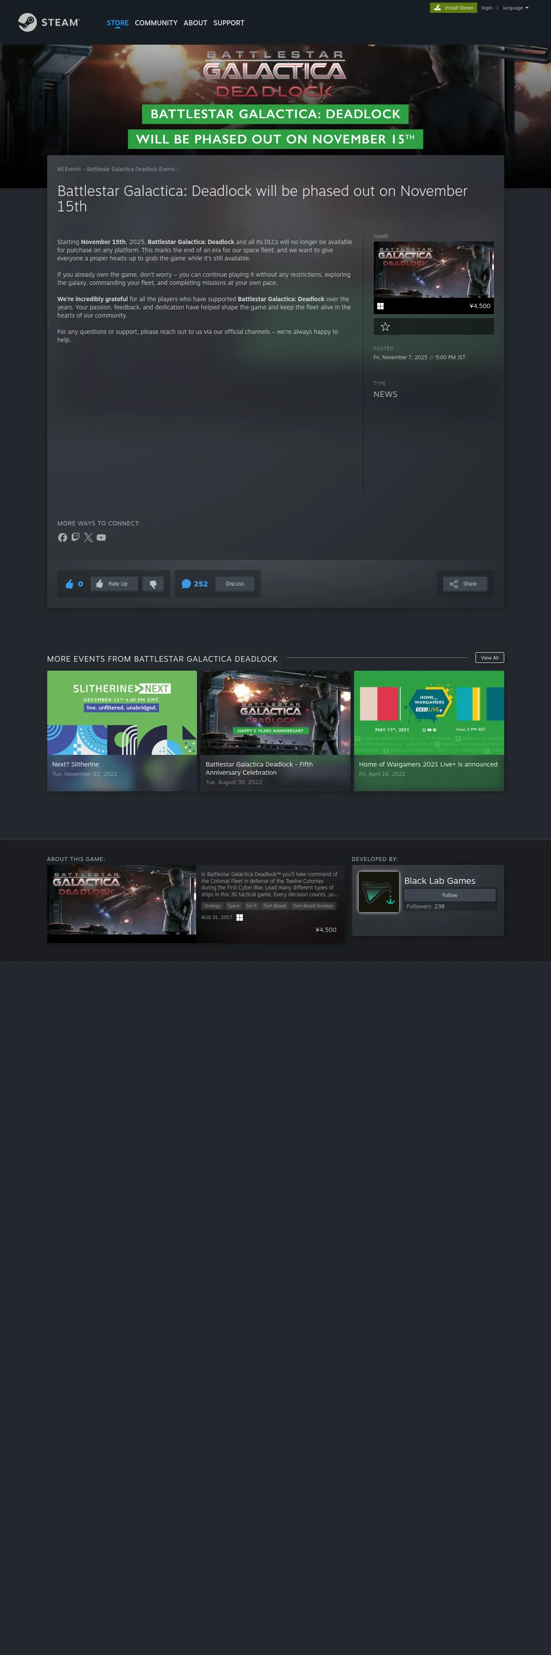Click the star follow icon under game capsule
The image size is (551, 1655).
click(x=385, y=327)
